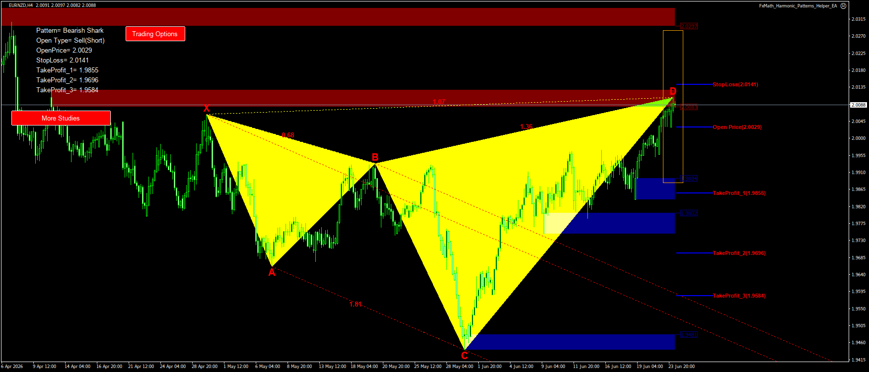The width and height of the screenshot is (869, 372).
Task: Click the EURNZD,H4 chart title text
Action: (x=21, y=5)
